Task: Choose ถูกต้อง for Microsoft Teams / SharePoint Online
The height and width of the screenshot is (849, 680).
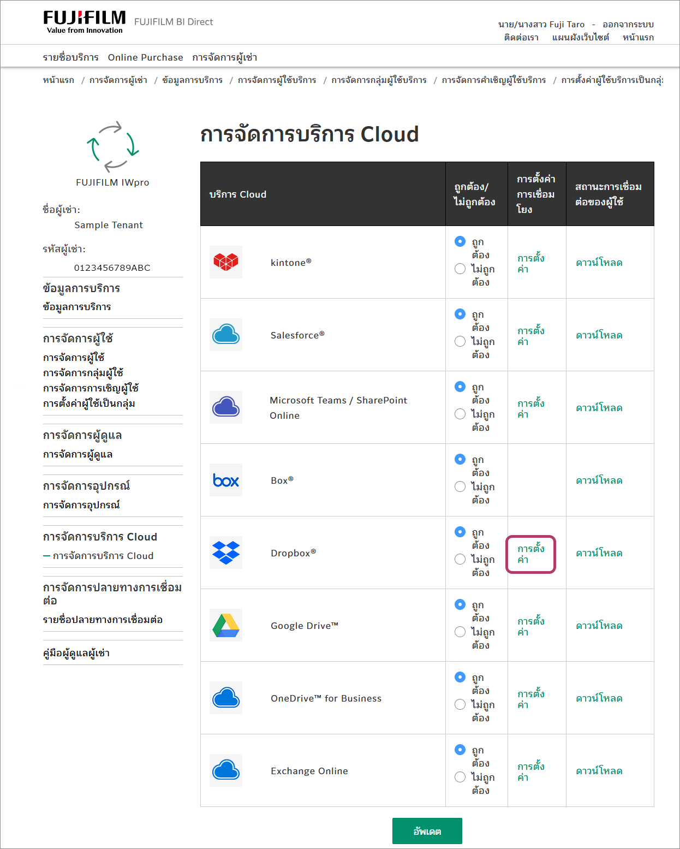Action: point(460,387)
